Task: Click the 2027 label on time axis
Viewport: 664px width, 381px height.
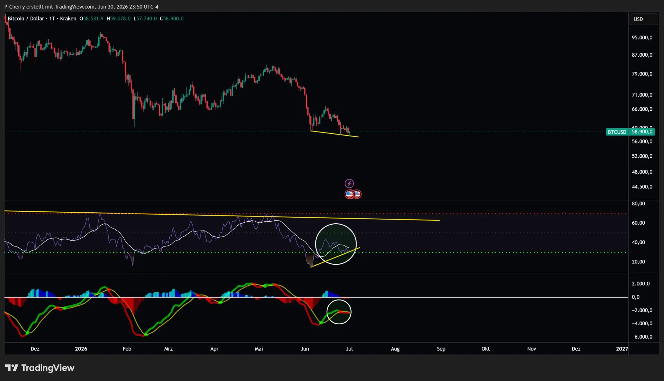Action: coord(622,349)
